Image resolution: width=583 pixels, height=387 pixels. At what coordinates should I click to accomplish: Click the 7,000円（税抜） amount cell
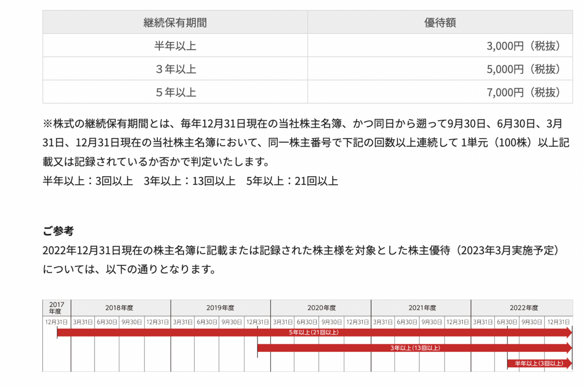click(x=440, y=92)
